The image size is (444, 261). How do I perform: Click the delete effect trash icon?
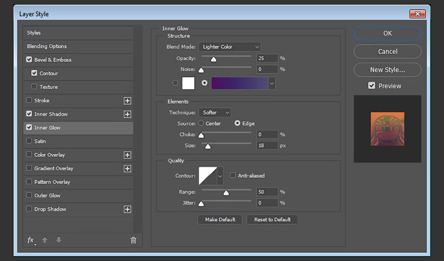(x=134, y=240)
